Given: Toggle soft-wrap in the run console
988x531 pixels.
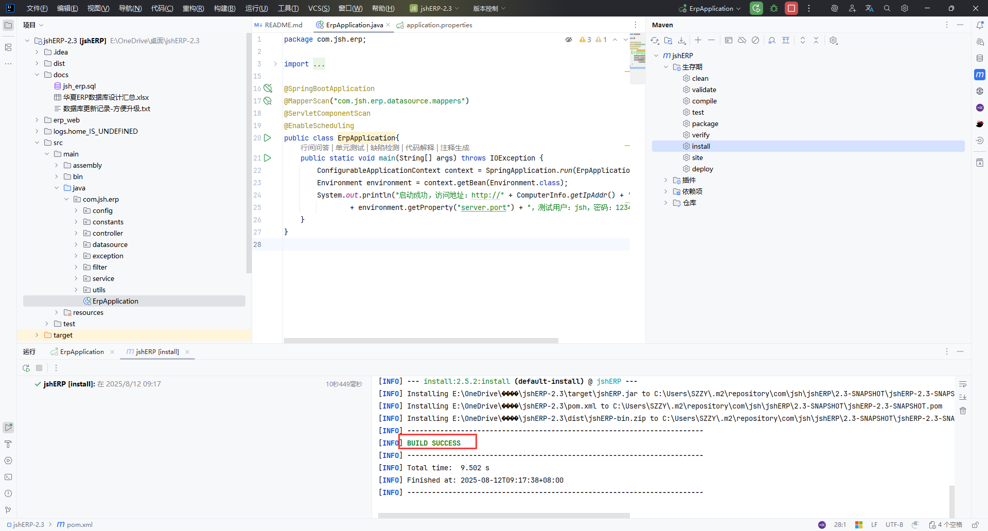Looking at the screenshot, I should (x=963, y=384).
